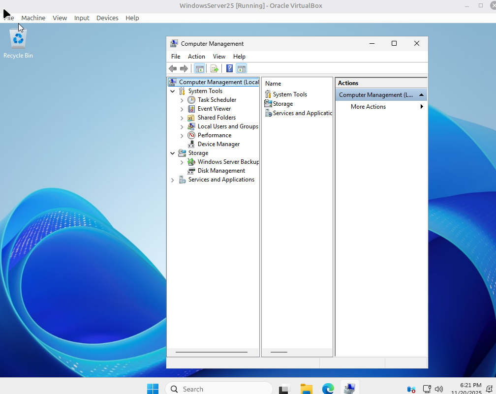Screen dimensions: 496x394
Task: Collapse the Computer Management actions section
Action: pyautogui.click(x=421, y=95)
